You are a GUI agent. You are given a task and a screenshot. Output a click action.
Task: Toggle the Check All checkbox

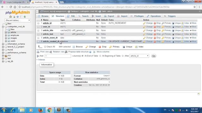click(45, 47)
